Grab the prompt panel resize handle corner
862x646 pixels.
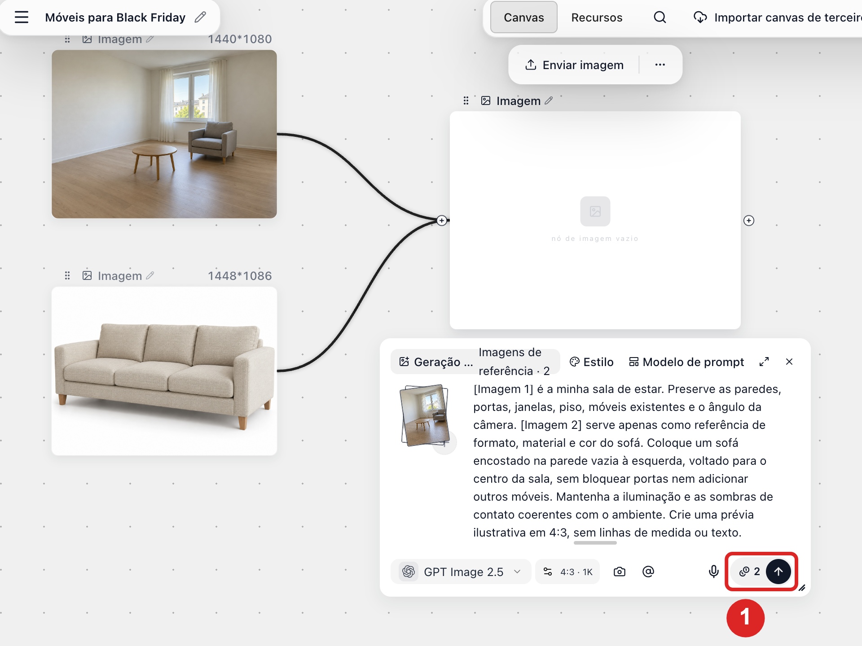point(802,588)
